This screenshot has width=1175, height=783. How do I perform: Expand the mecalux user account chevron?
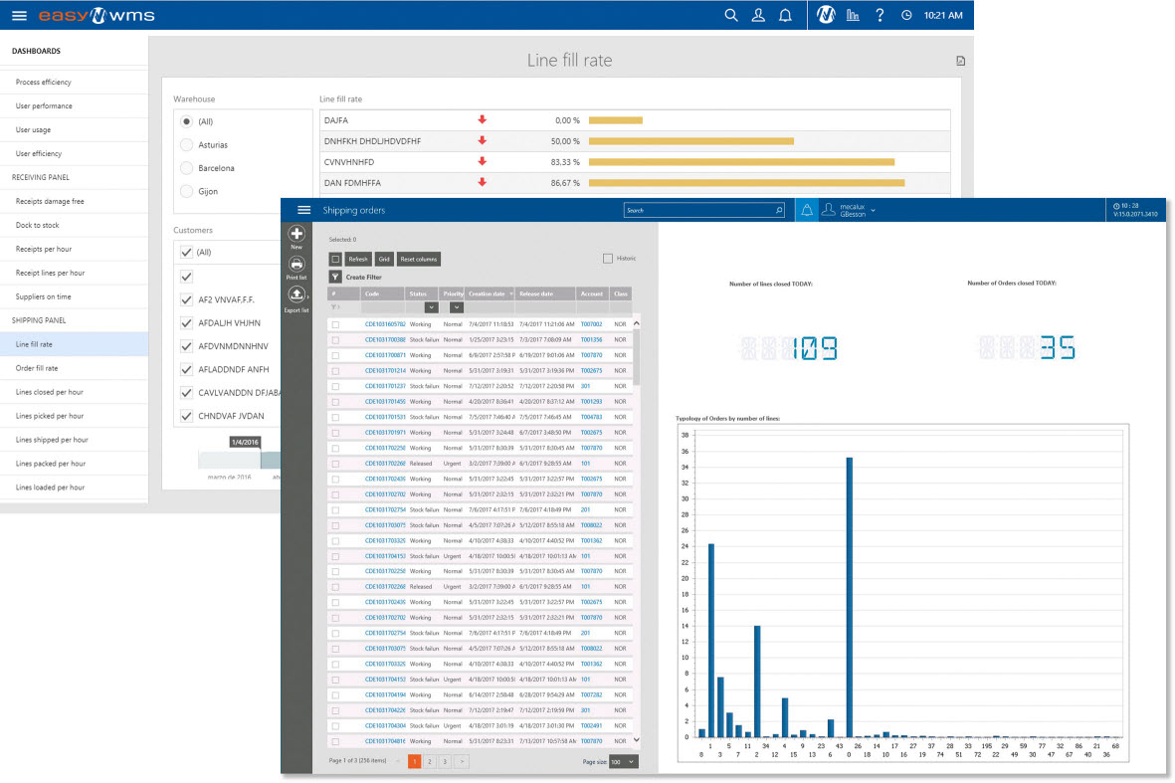click(873, 212)
